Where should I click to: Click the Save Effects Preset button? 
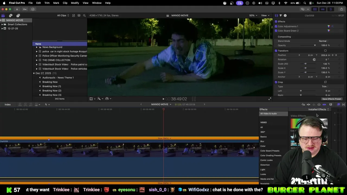(332, 99)
